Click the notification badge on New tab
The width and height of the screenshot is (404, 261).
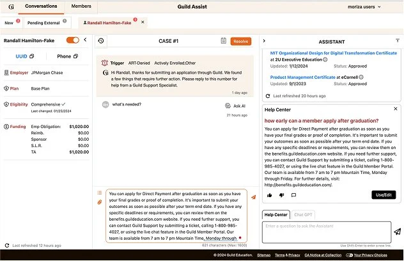pos(18,21)
